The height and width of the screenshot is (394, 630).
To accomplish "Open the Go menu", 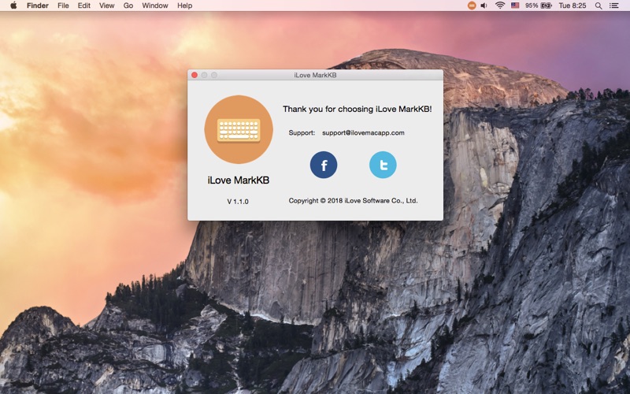I will tap(128, 6).
